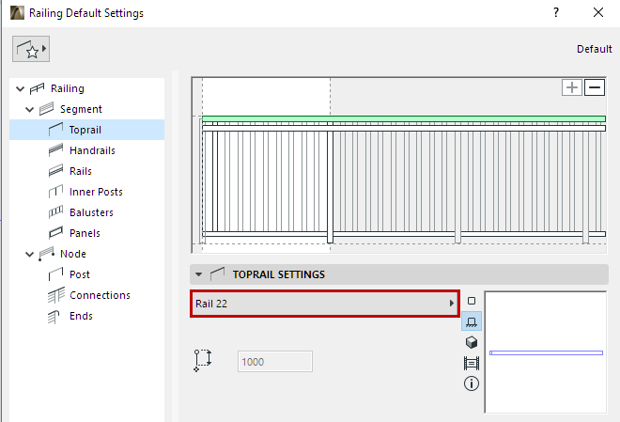Open help with the question mark
620x422 pixels.
[556, 12]
